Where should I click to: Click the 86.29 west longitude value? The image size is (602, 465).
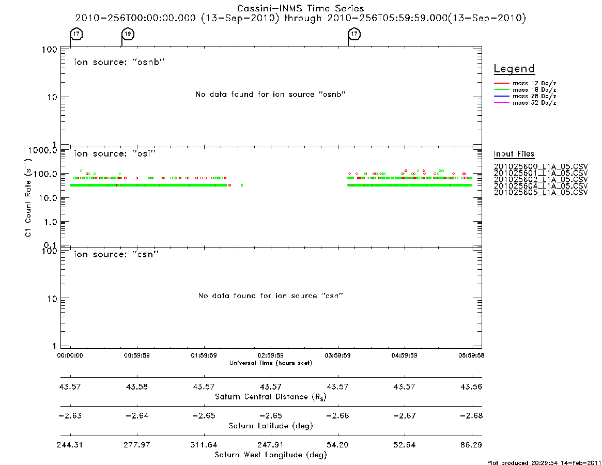tap(471, 445)
